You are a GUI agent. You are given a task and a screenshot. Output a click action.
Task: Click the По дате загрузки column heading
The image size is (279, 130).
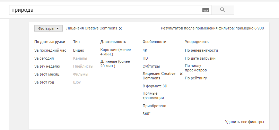coord(50,42)
